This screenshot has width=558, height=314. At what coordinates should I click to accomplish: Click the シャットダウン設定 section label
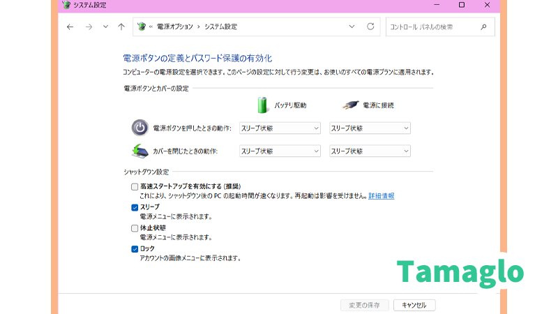pos(146,172)
